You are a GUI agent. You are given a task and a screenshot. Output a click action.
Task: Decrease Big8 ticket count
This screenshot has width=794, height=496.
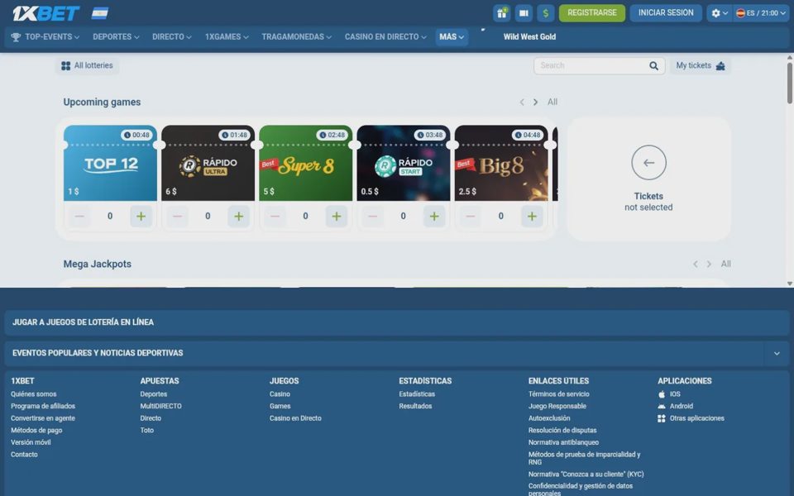coord(471,217)
